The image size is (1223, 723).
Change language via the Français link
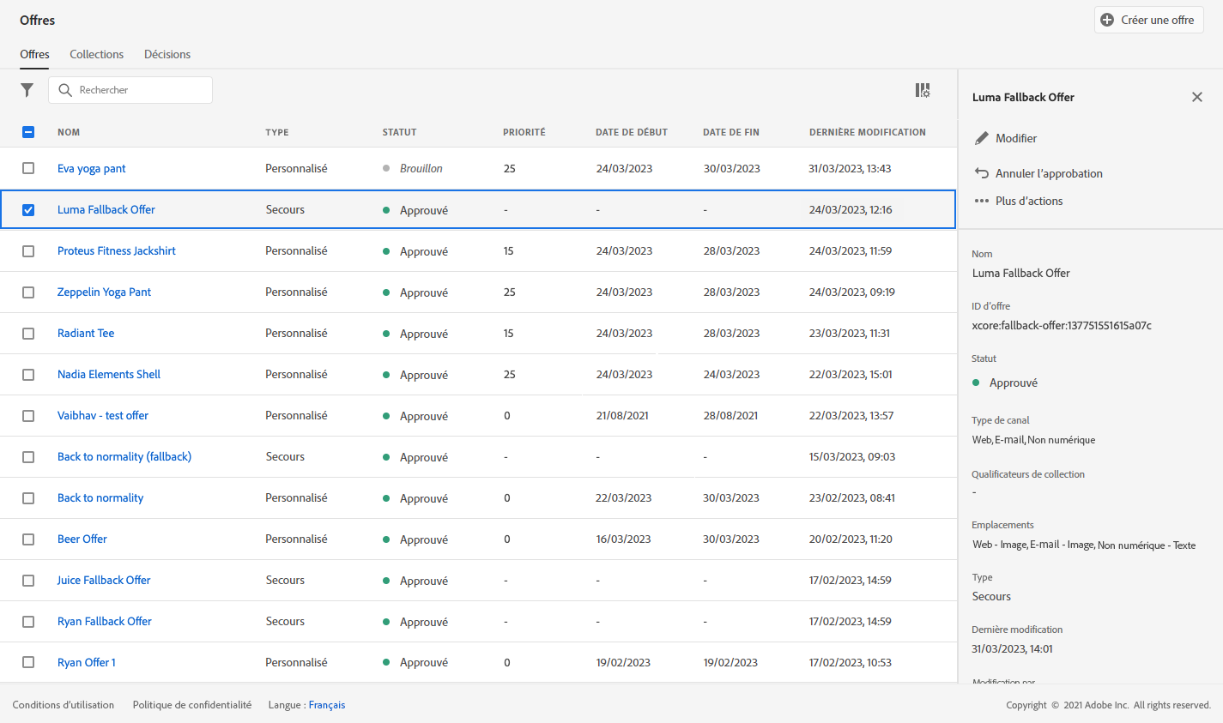coord(326,705)
